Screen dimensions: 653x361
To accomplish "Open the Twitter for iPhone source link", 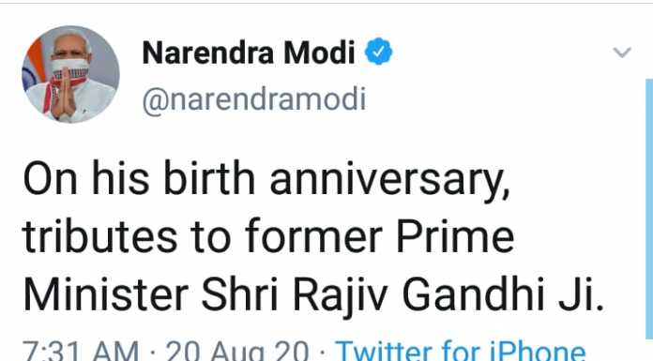I will click(x=461, y=351).
